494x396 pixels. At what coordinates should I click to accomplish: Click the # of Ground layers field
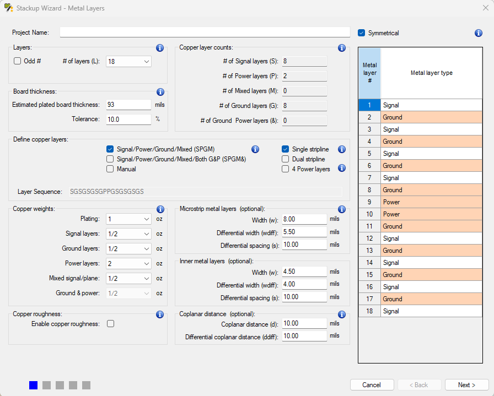[304, 106]
